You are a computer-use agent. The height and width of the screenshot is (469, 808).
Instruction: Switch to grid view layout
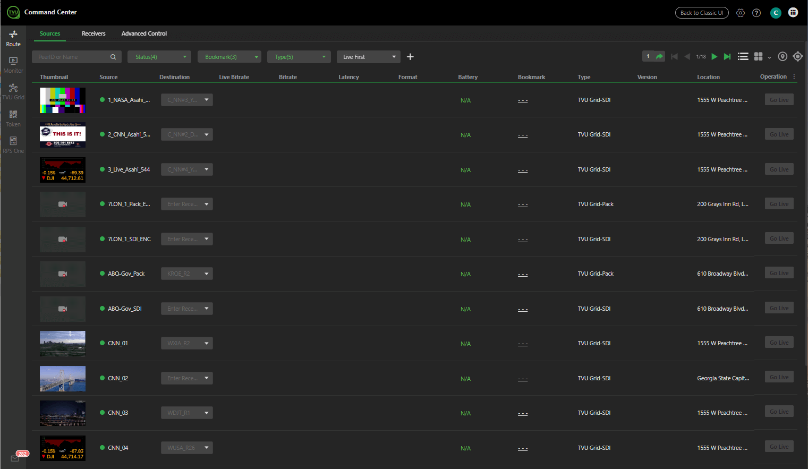pyautogui.click(x=759, y=56)
